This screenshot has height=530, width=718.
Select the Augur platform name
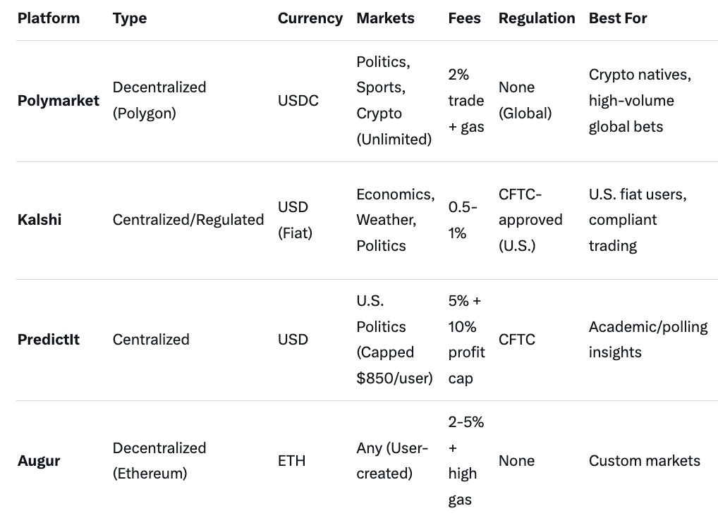coord(39,461)
